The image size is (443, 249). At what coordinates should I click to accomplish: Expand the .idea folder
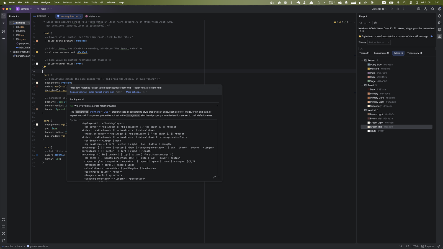pos(14,27)
